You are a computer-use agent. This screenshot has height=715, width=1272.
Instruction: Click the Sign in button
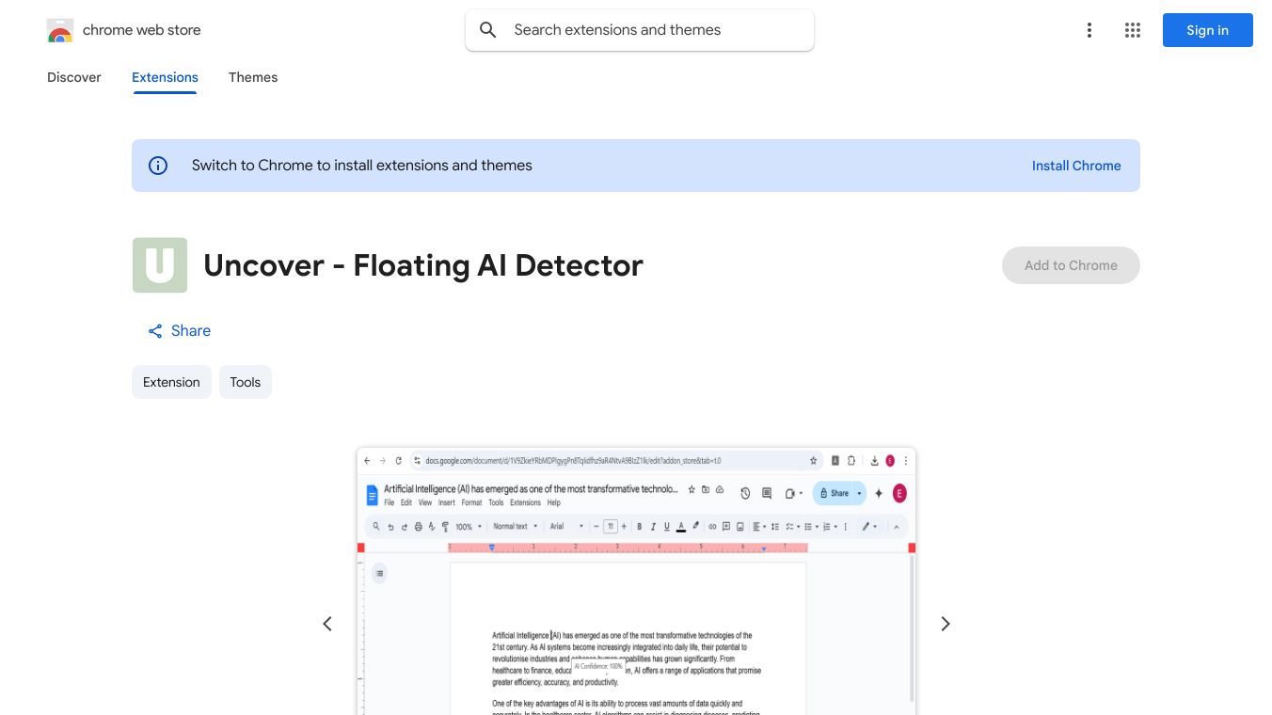tap(1208, 30)
